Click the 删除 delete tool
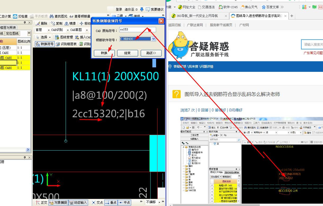 coord(41,24)
